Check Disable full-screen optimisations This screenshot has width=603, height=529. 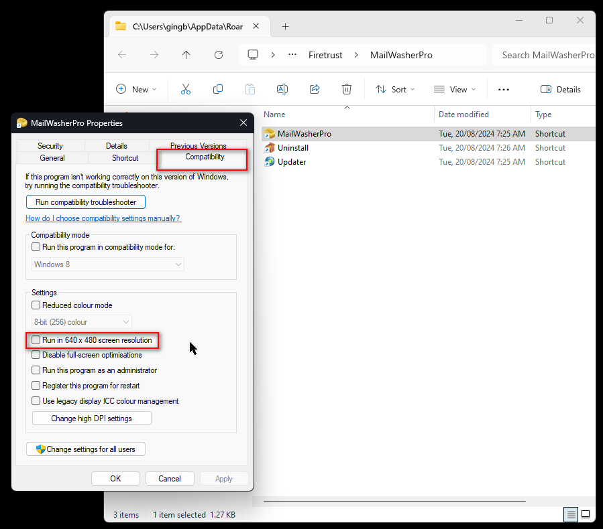[36, 355]
